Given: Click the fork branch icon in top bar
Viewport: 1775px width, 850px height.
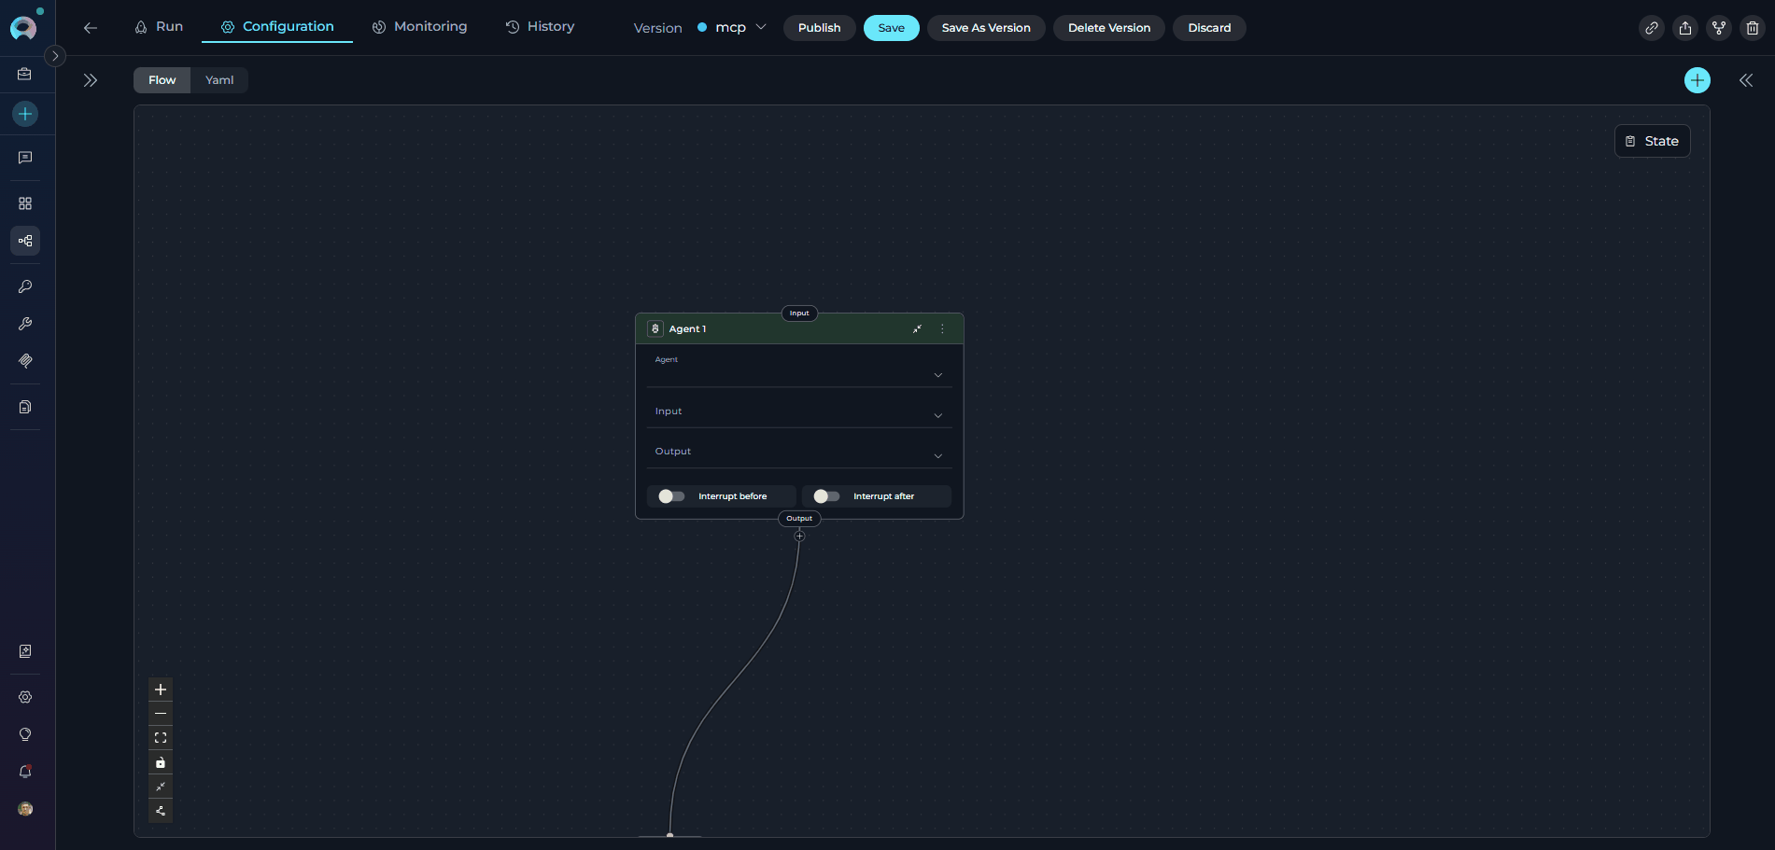Looking at the screenshot, I should tap(1719, 28).
